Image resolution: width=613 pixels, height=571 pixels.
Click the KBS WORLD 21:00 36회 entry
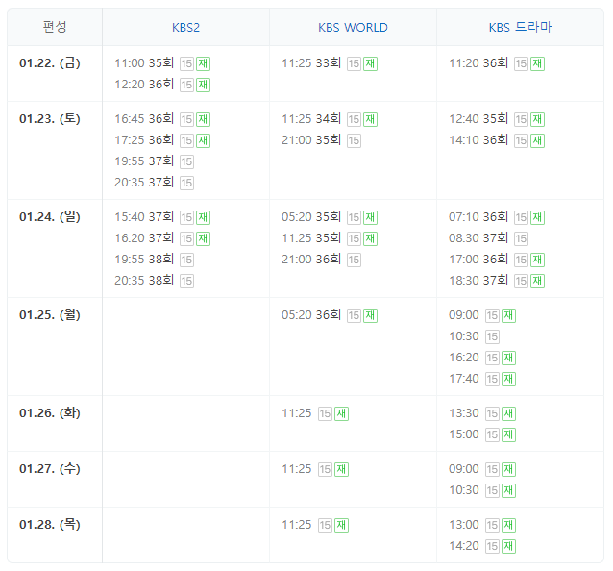pos(311,260)
